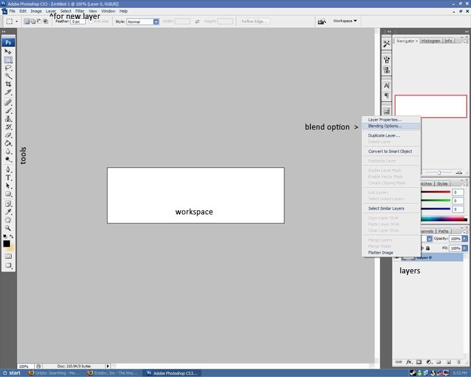Screen dimensions: 471x377
Task: Select the Hand tool
Action: [x=8, y=219]
